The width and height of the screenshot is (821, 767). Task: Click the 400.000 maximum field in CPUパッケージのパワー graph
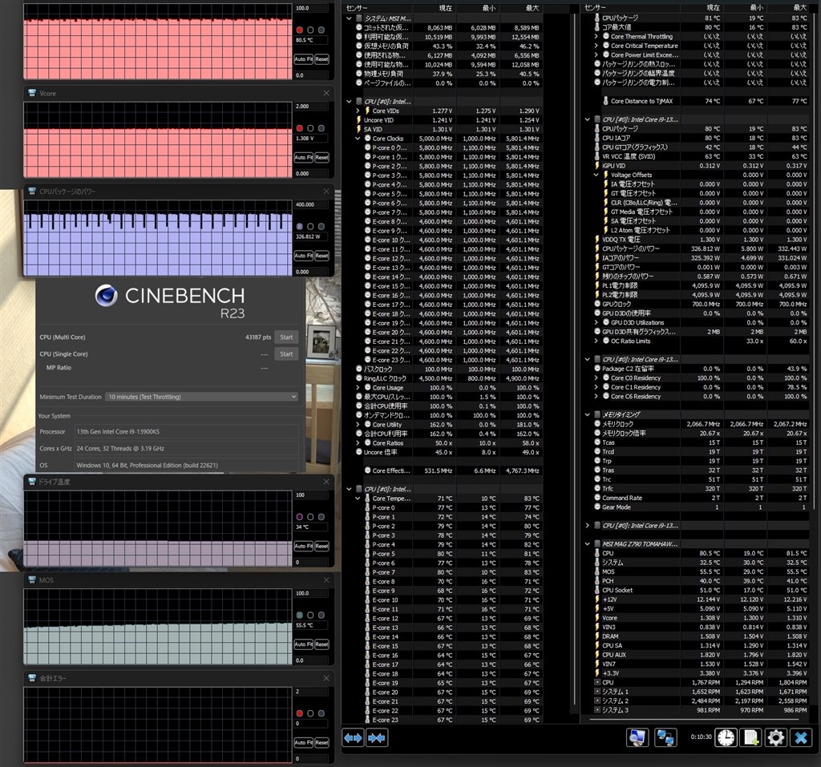pyautogui.click(x=311, y=204)
